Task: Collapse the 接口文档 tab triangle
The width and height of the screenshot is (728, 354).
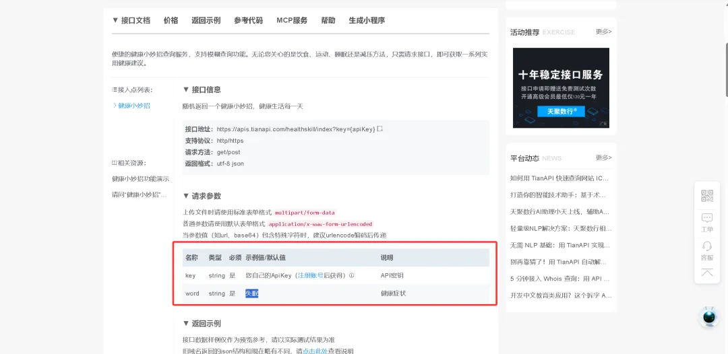Action: [x=115, y=20]
